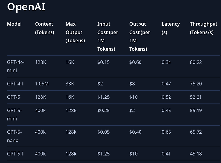Select the GPT-5 model row name
The image size is (221, 163).
coord(13,97)
